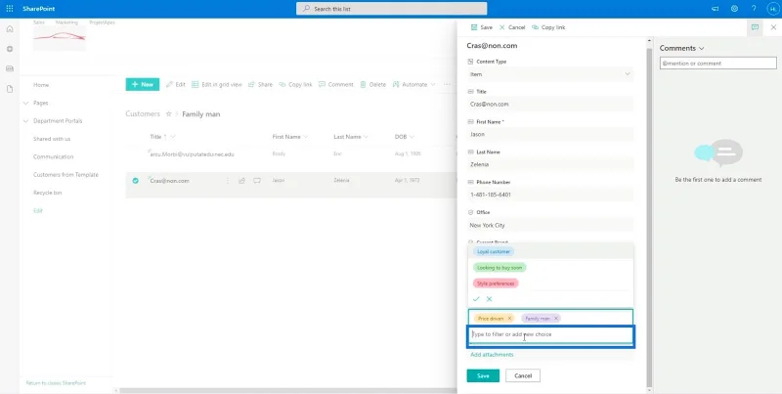The image size is (782, 394).
Task: Expand the Department Portals navigation section
Action: tap(25, 120)
